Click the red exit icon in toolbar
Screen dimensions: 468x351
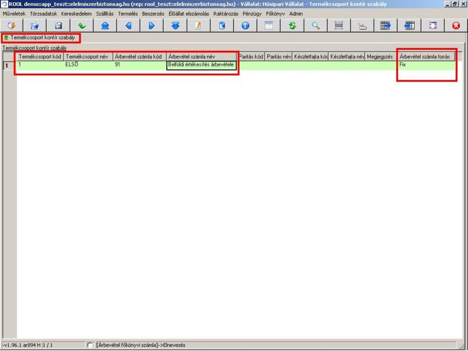(456, 26)
